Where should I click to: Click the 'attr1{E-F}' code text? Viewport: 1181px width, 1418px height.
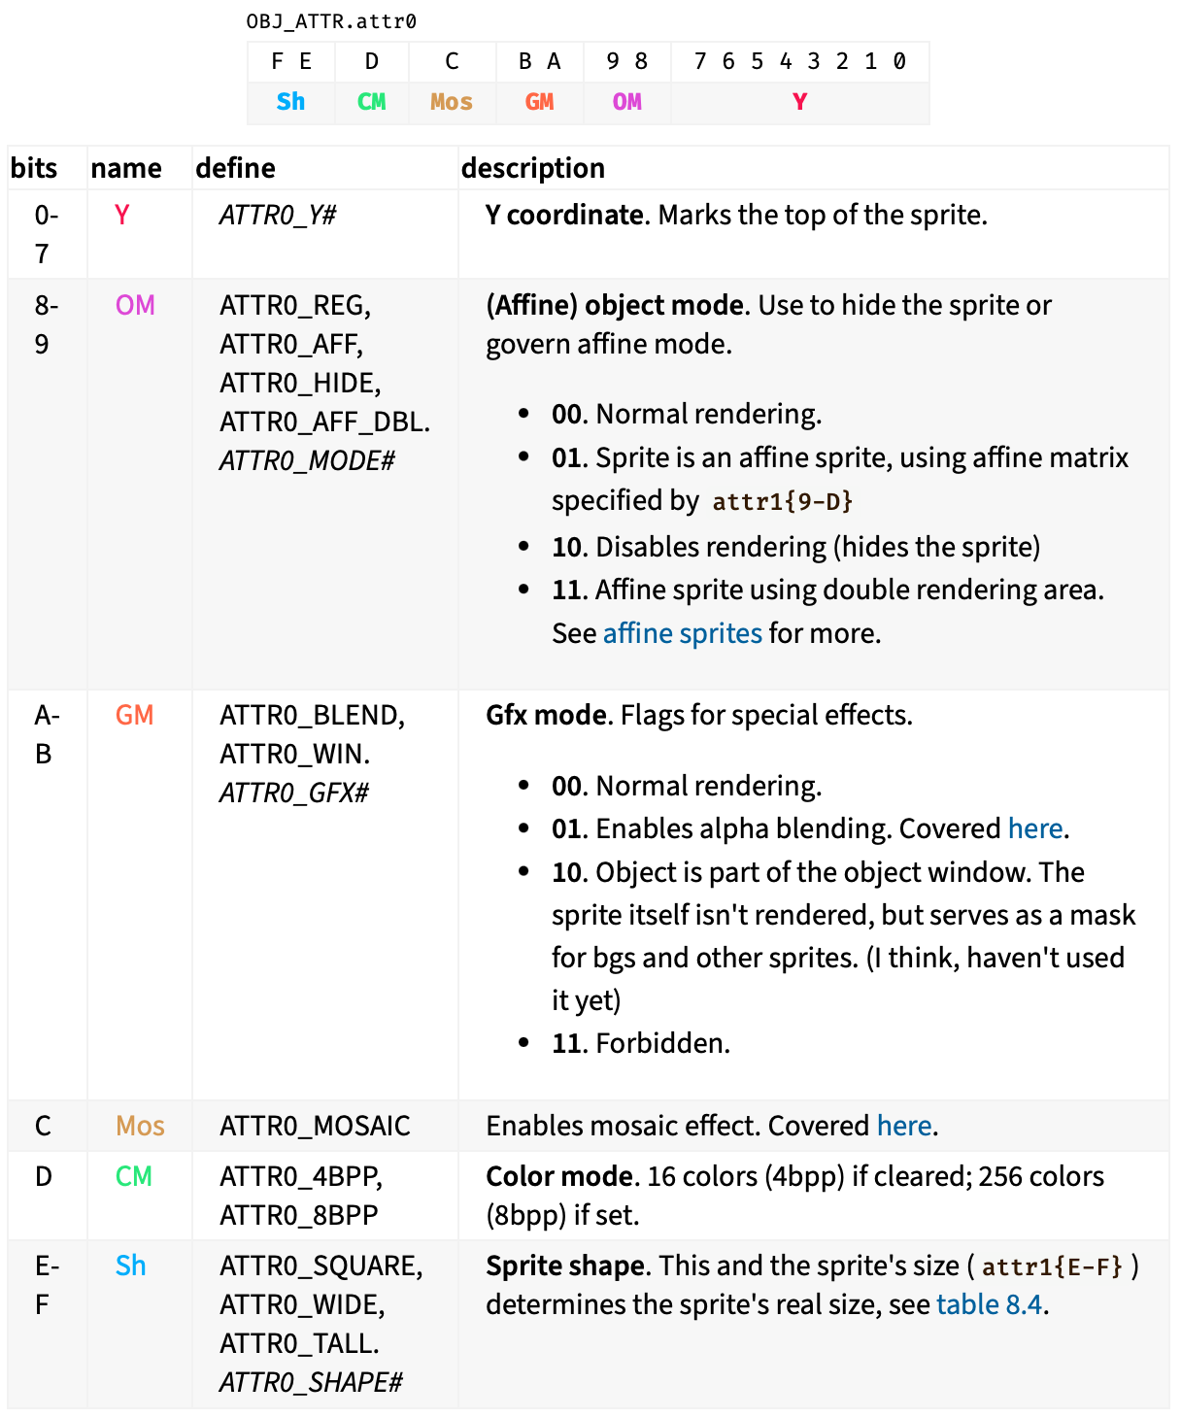(1052, 1266)
